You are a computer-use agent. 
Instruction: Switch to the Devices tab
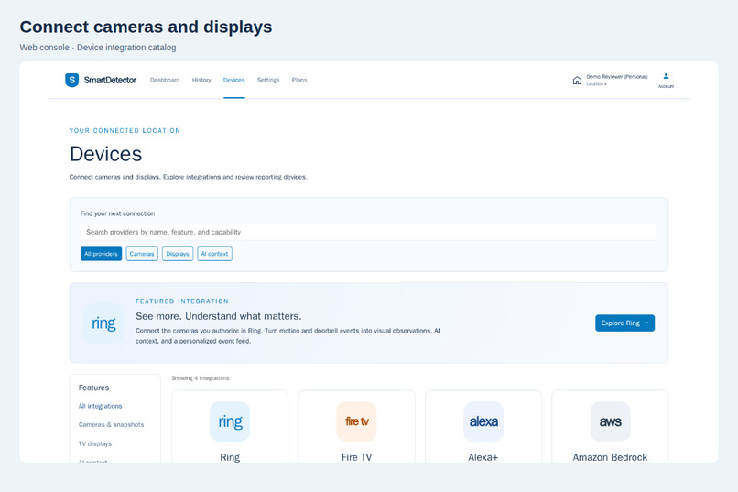point(233,80)
